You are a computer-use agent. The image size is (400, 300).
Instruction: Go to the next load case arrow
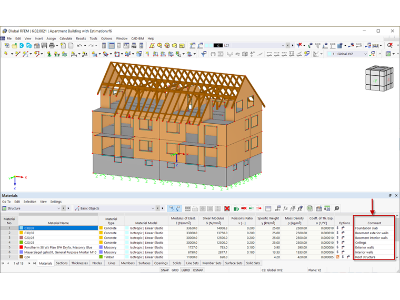pyautogui.click(x=292, y=45)
